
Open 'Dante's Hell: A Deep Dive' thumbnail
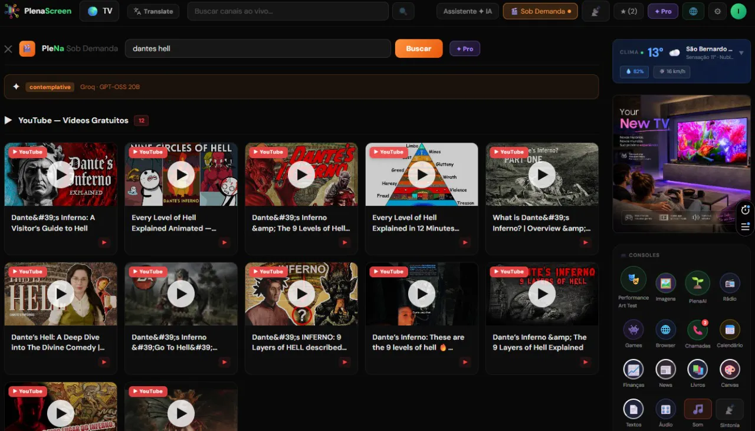pyautogui.click(x=61, y=294)
